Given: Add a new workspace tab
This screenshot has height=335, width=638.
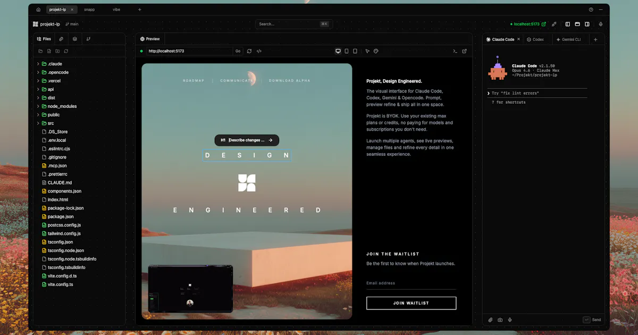Looking at the screenshot, I should point(140,10).
